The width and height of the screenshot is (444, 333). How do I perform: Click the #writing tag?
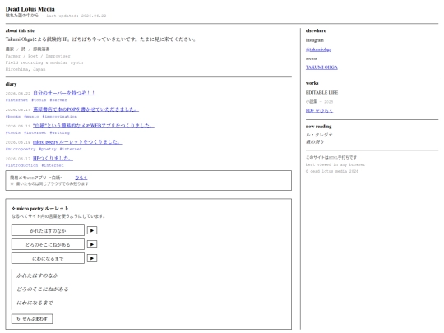coord(59,133)
